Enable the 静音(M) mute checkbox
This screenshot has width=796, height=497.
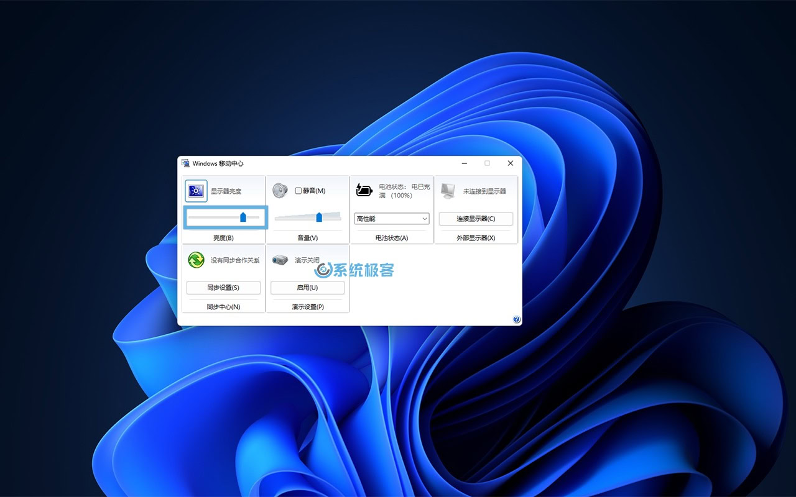pyautogui.click(x=298, y=191)
